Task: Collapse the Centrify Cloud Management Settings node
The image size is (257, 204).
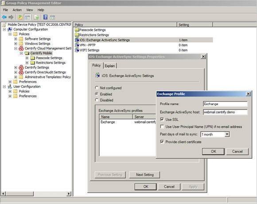Action: point(16,48)
